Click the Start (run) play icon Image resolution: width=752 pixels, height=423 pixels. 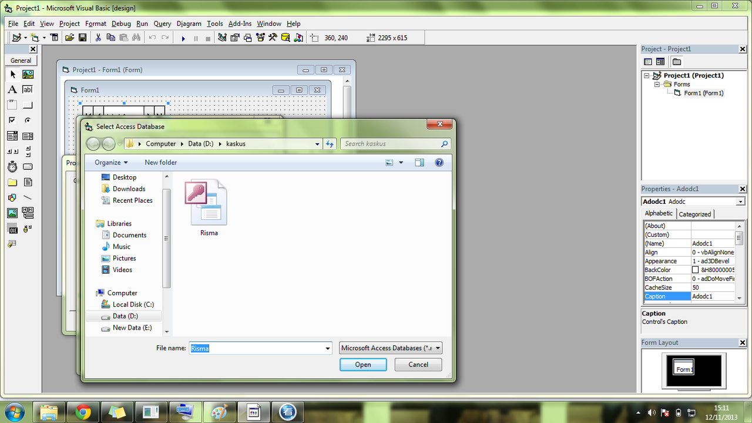(x=183, y=38)
